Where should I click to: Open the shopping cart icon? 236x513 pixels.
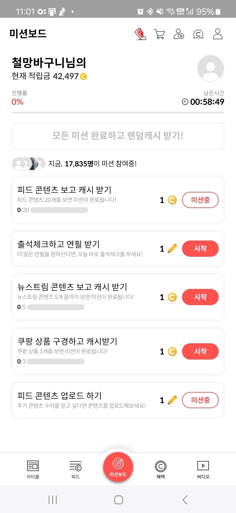(159, 34)
